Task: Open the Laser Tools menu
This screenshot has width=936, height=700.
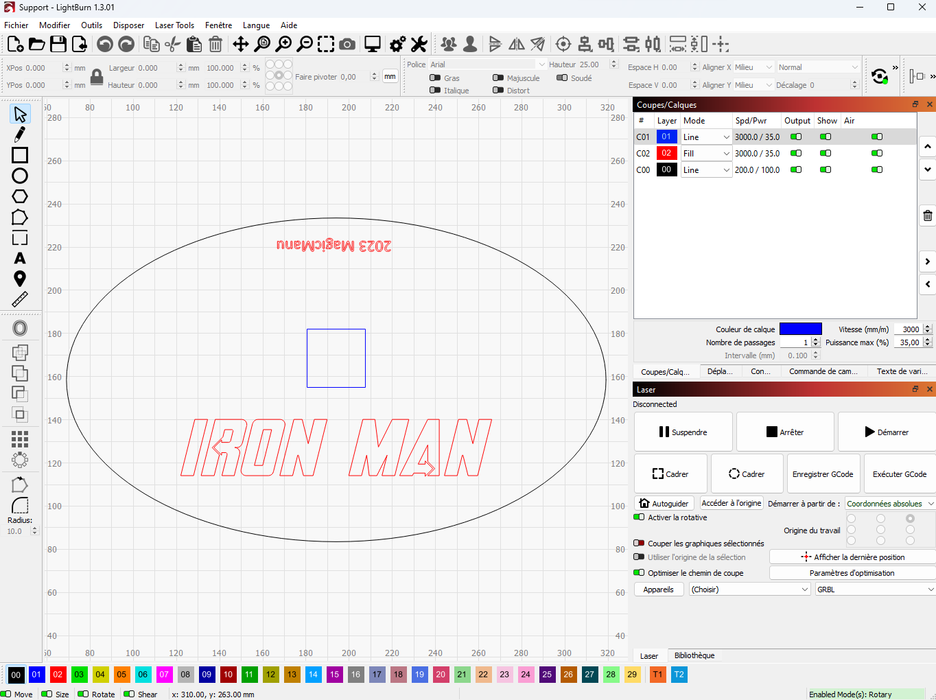Action: click(174, 25)
